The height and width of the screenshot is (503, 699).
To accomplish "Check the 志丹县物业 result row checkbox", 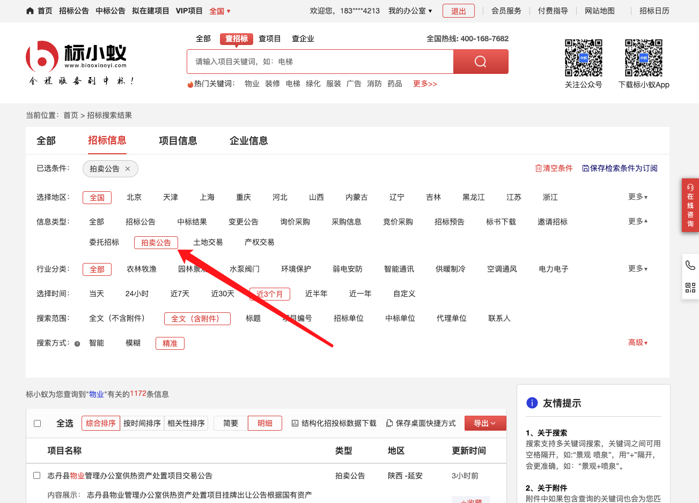I will click(x=37, y=475).
